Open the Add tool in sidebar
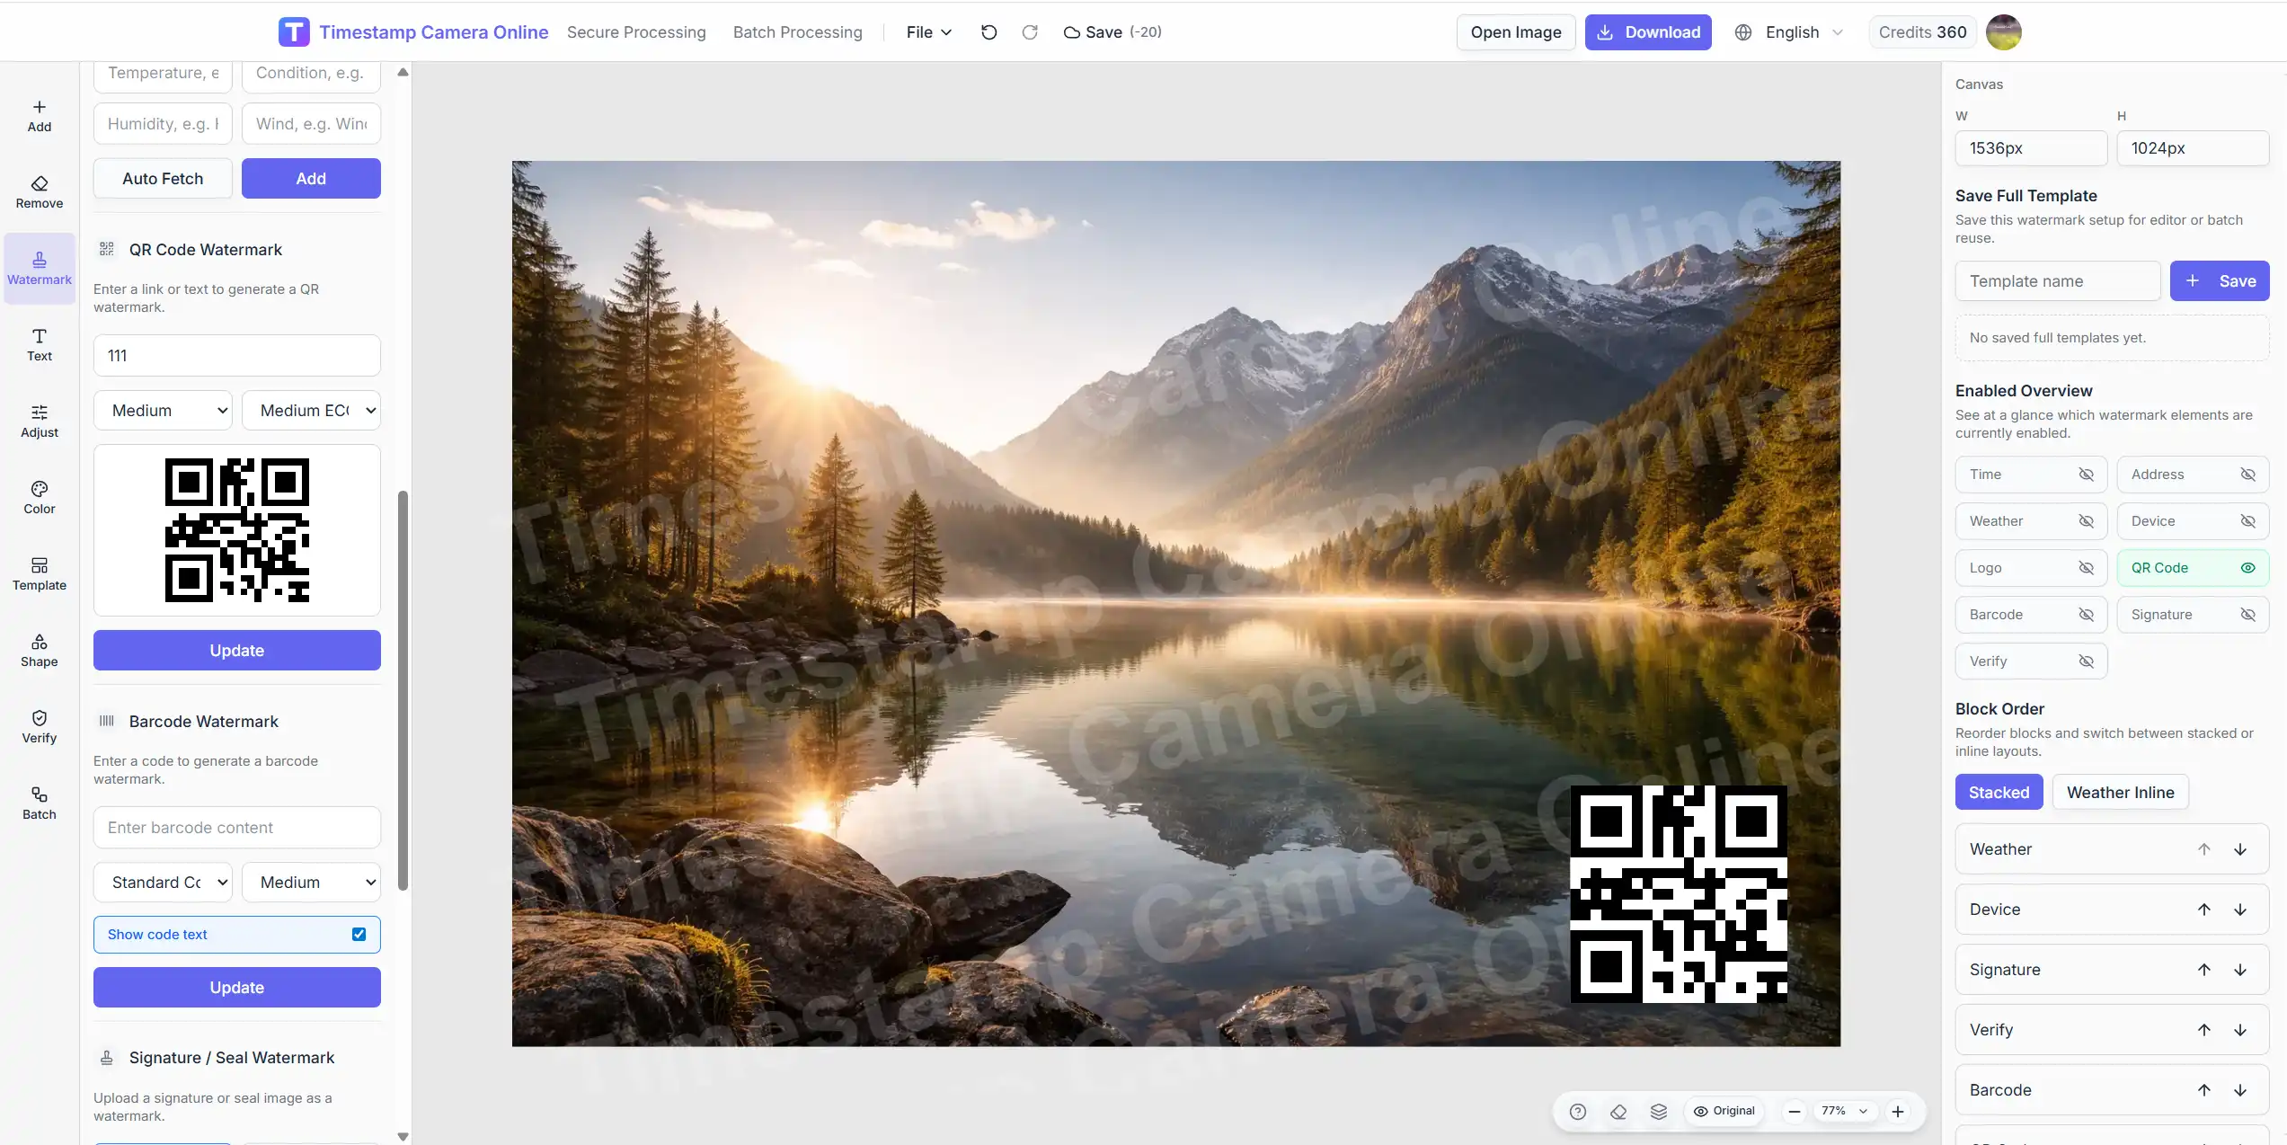The width and height of the screenshot is (2287, 1145). 40,116
